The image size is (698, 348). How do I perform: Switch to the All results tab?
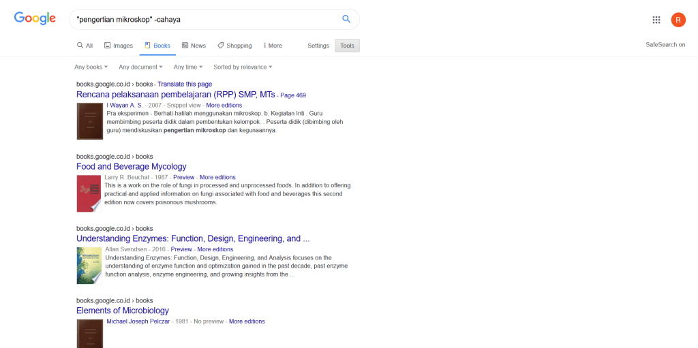(85, 46)
